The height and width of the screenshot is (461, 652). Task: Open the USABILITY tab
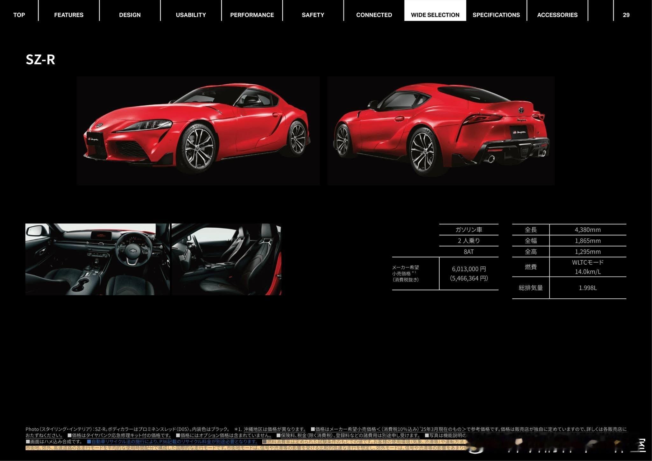point(191,15)
